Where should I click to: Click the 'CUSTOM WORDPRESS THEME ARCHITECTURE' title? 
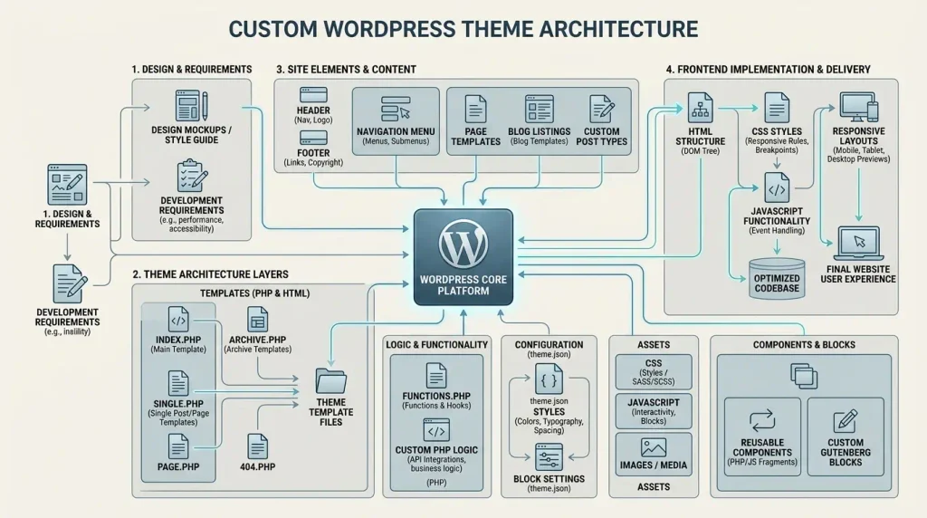click(x=463, y=29)
